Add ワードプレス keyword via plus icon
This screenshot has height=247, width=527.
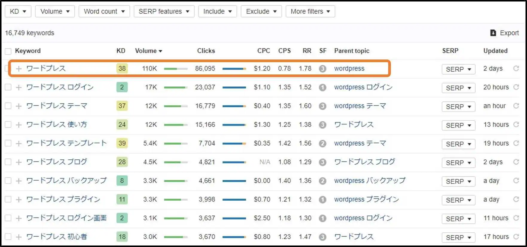tap(19, 68)
